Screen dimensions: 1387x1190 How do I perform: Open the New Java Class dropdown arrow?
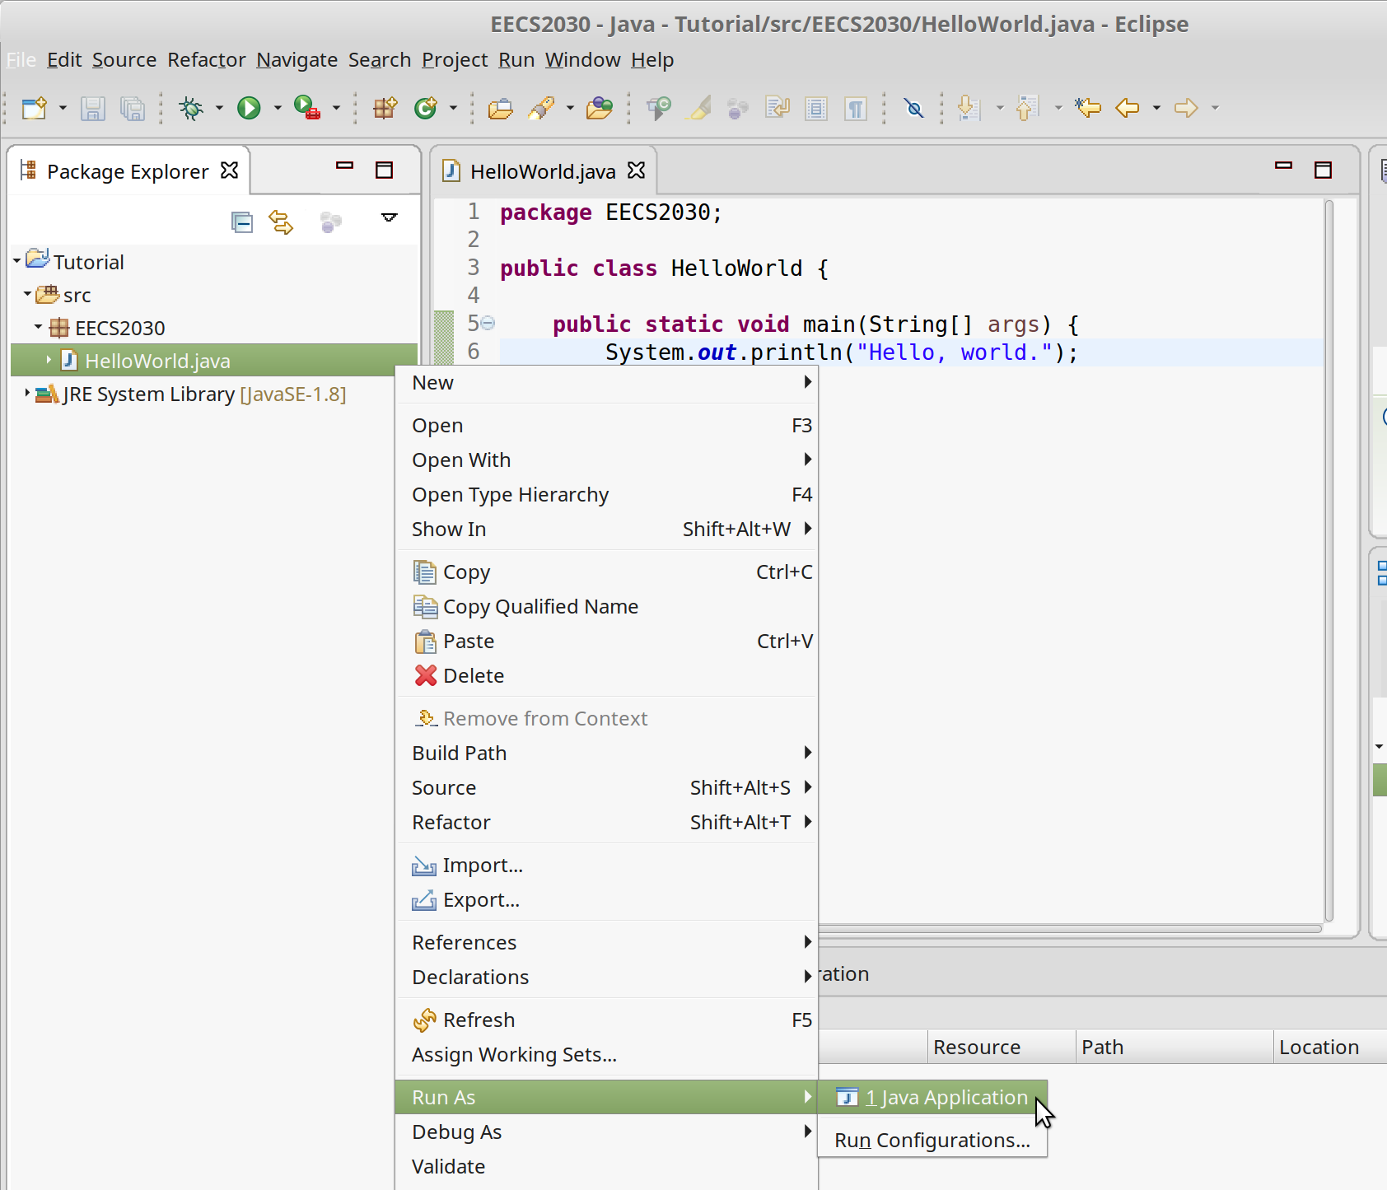point(453,108)
